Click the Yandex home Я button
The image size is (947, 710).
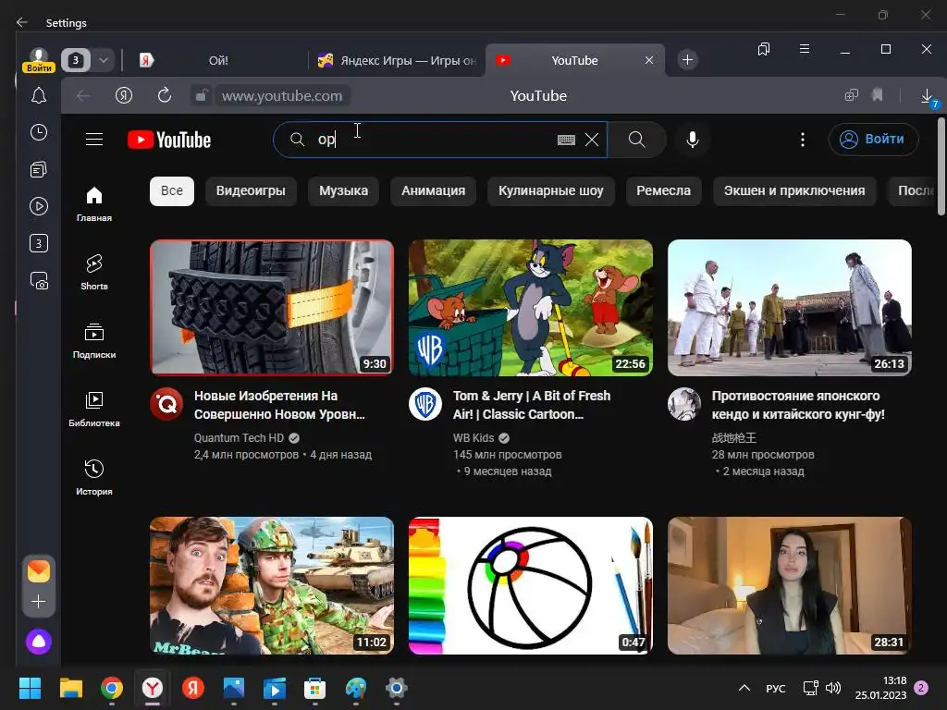[x=124, y=95]
